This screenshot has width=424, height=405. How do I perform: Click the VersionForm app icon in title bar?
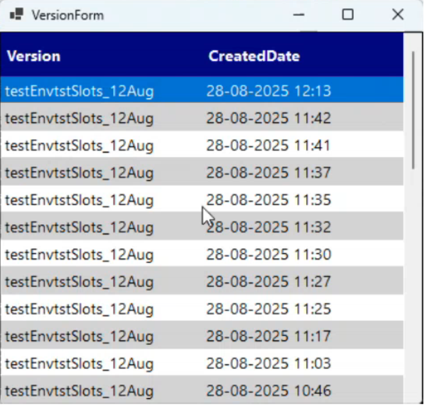click(16, 14)
